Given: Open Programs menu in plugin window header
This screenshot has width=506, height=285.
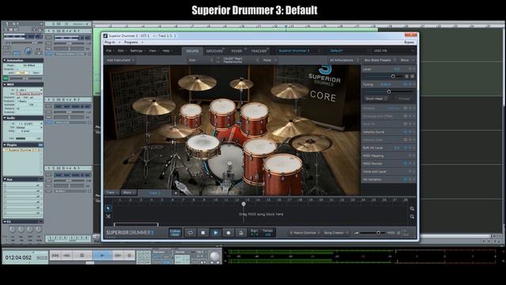Looking at the screenshot, I should pos(132,42).
